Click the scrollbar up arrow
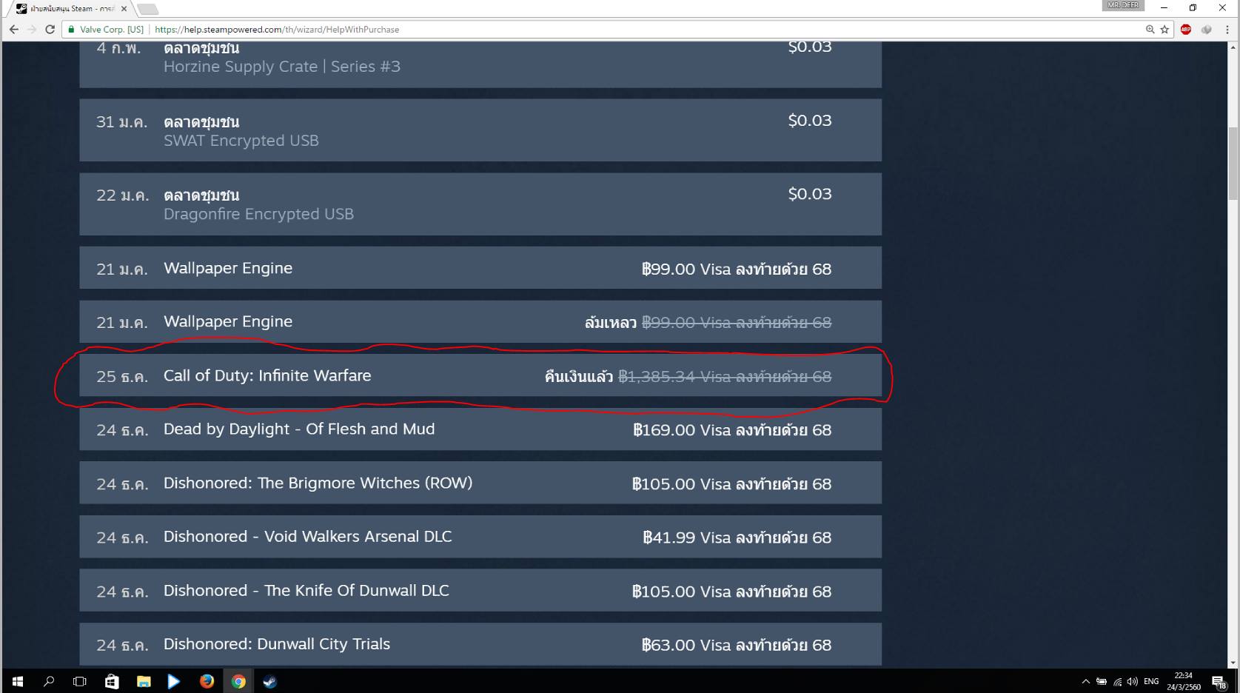 [1233, 47]
